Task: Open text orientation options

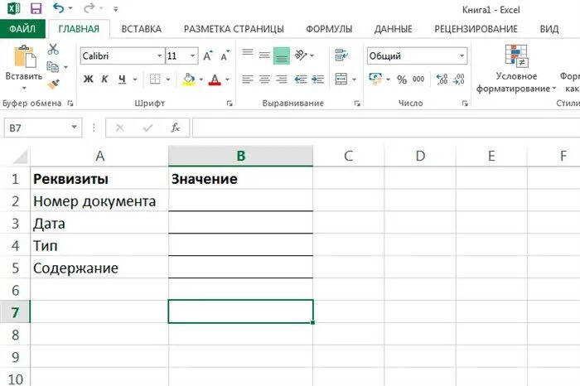Action: tap(304, 55)
